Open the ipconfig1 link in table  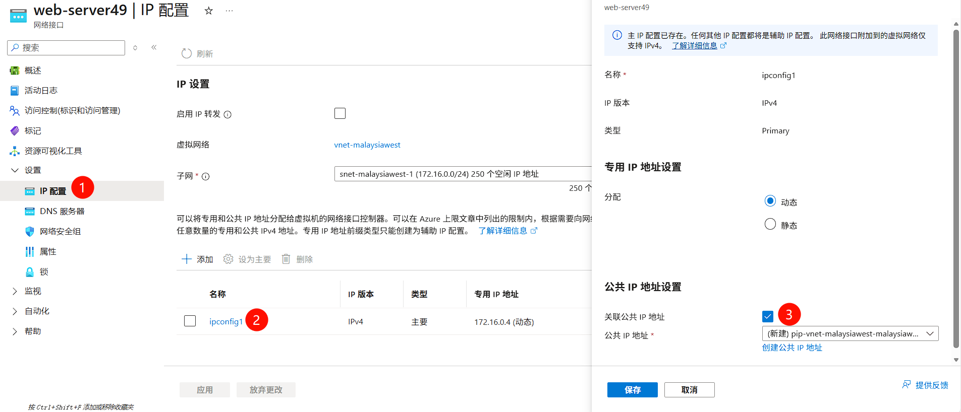226,321
